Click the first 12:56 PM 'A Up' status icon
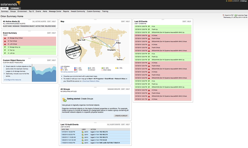Image resolution: width=248 pixels, height=148 pixels. [x=149, y=27]
